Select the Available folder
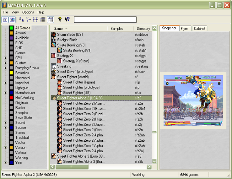This screenshot has height=179, width=232. pyautogui.click(x=22, y=38)
